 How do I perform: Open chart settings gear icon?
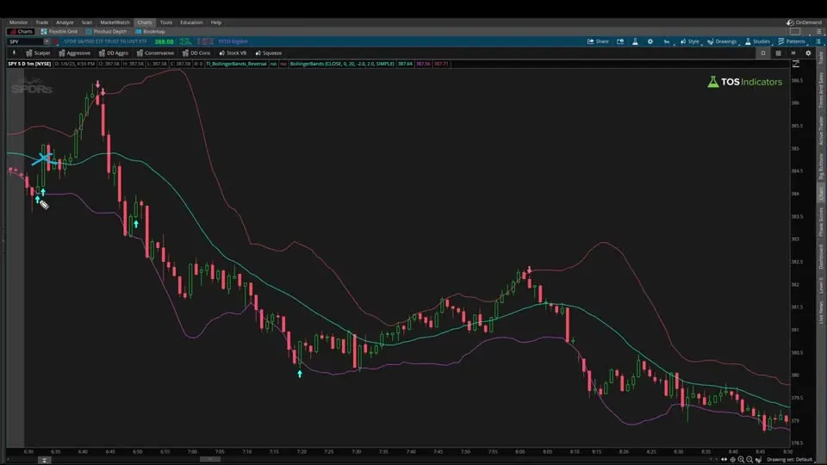click(x=650, y=41)
